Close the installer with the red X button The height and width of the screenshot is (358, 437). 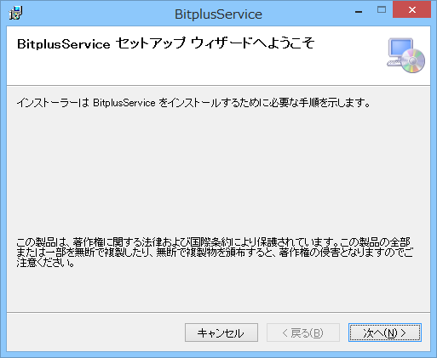point(411,10)
